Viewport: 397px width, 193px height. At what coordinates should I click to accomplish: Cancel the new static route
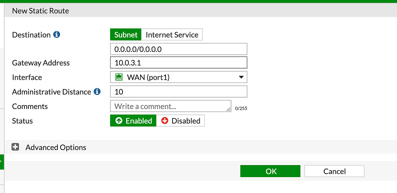click(x=335, y=171)
